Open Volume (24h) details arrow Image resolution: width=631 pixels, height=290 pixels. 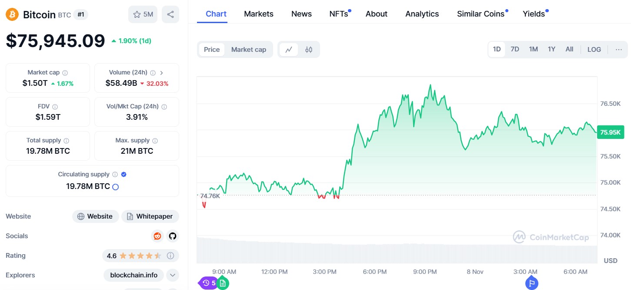(x=161, y=73)
